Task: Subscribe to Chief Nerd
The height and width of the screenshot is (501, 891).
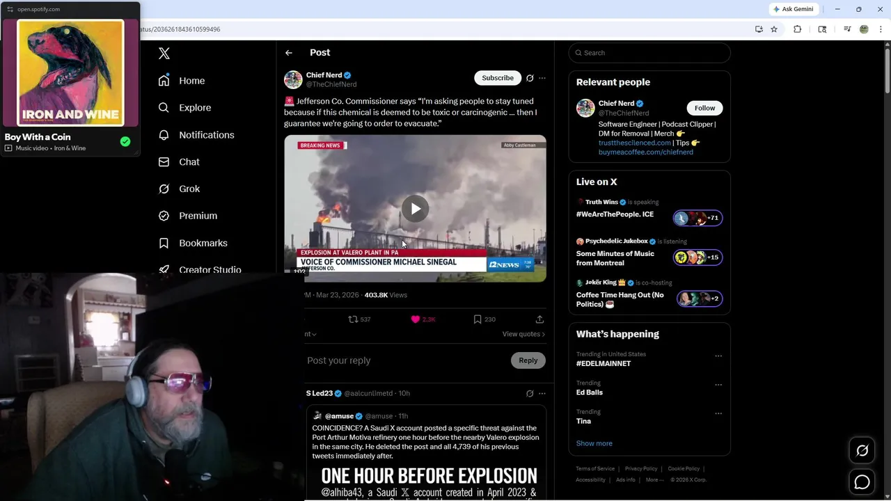Action: point(498,78)
